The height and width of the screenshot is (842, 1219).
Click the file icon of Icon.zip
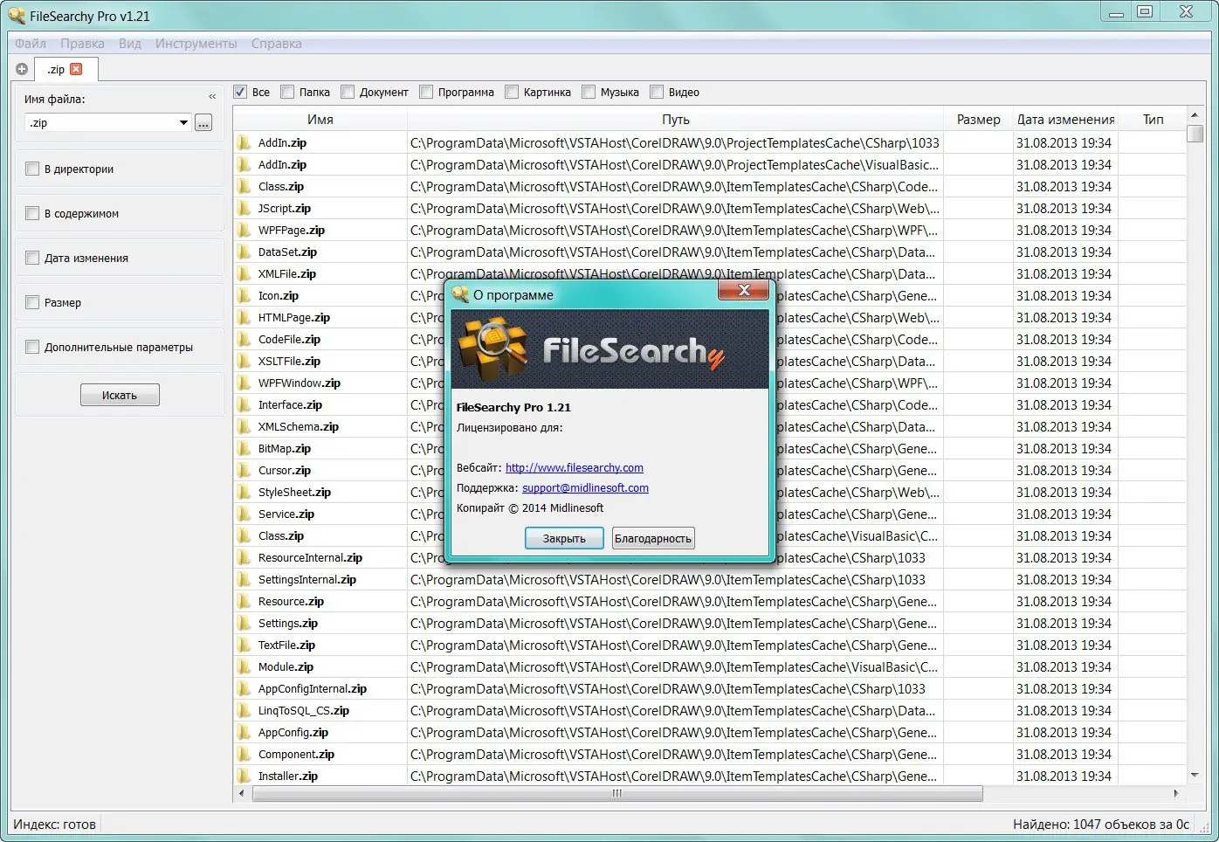[244, 296]
